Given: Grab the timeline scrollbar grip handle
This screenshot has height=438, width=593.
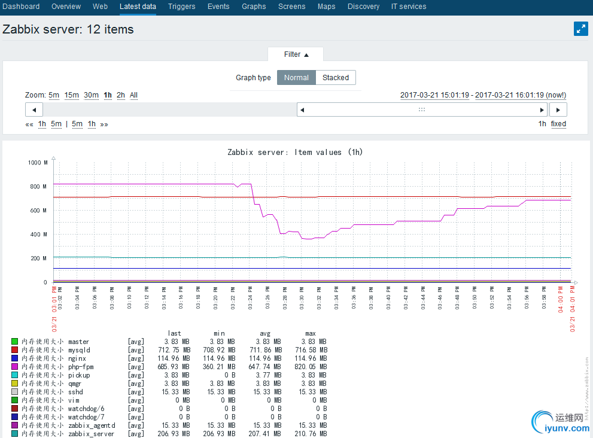Looking at the screenshot, I should coord(422,109).
